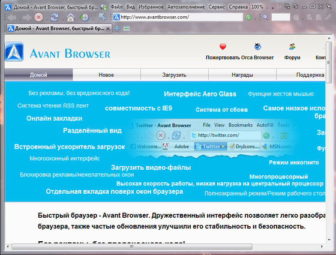The height and width of the screenshot is (255, 336).
Task: Click the Система от сбоев link
Action: pos(221,109)
